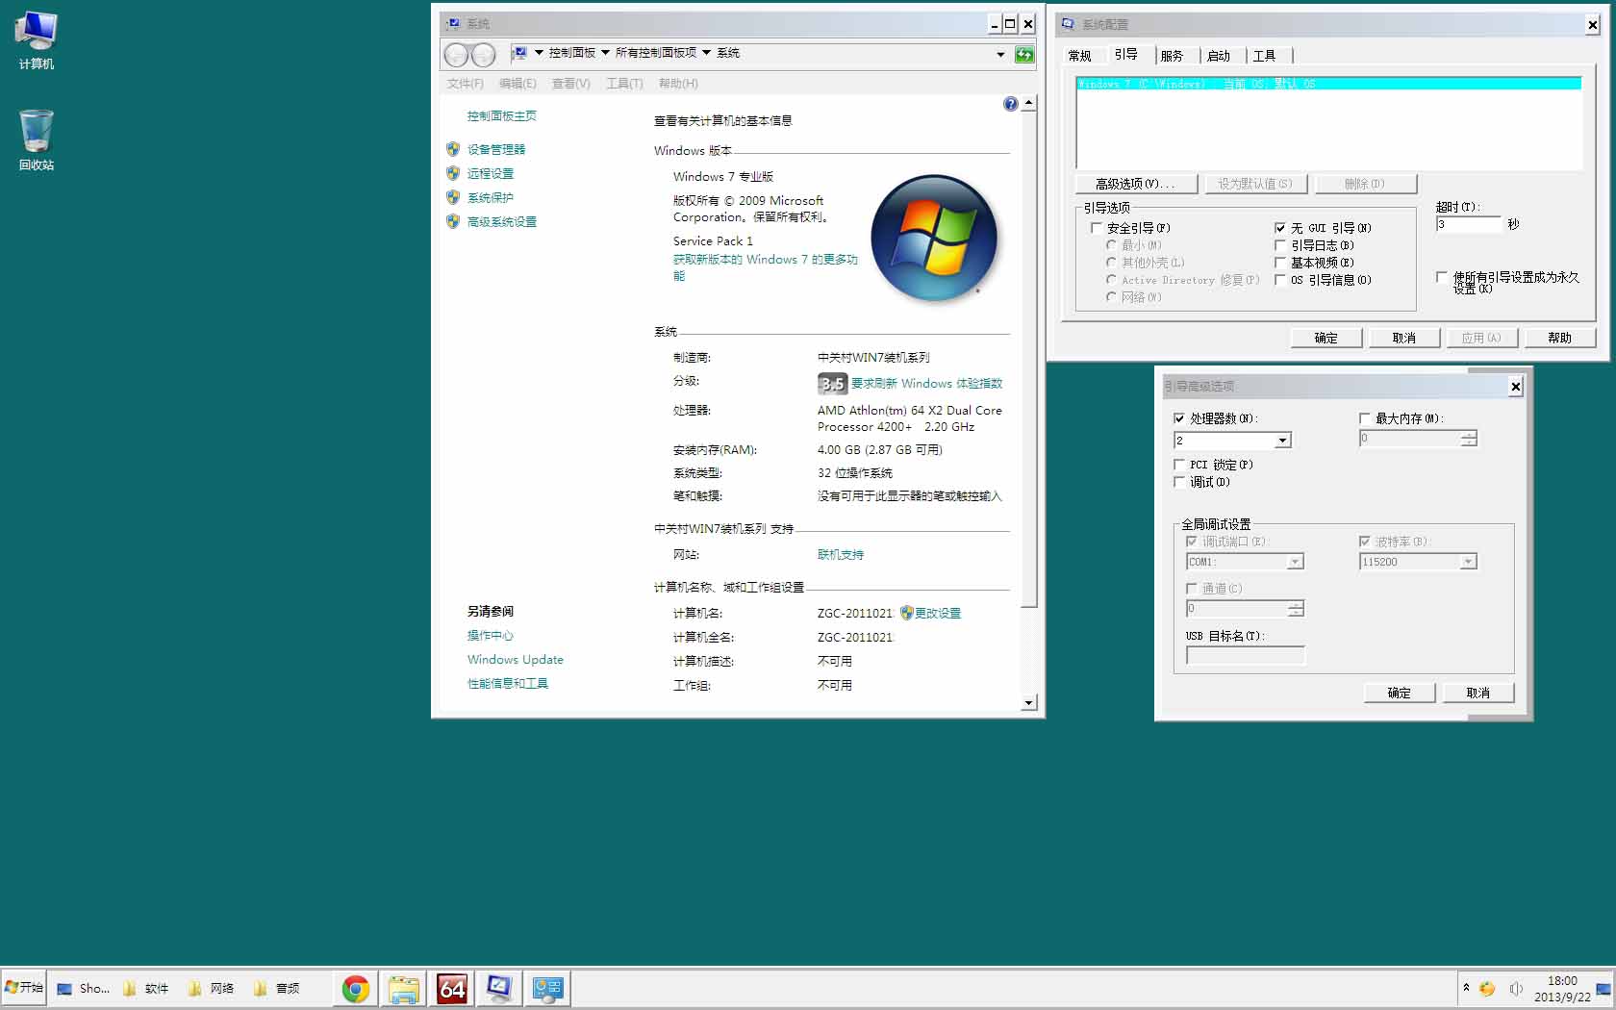Open 性能信息和工具 link
The image size is (1616, 1010).
[x=508, y=683]
